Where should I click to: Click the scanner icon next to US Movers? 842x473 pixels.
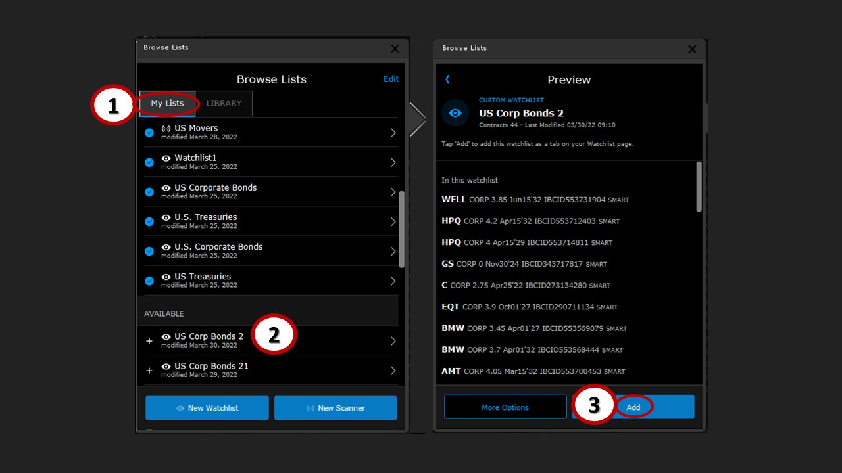pos(166,129)
